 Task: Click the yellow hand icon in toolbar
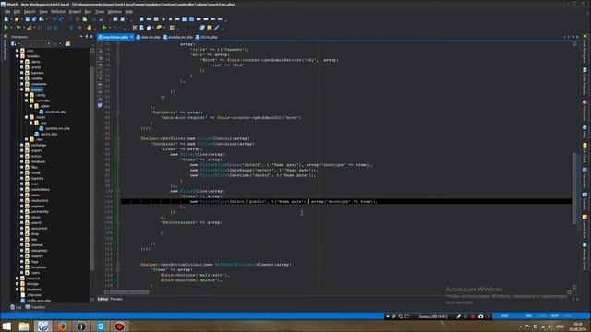[x=90, y=28]
